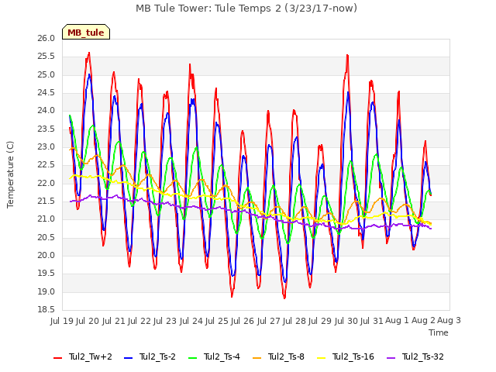Image resolution: width=496 pixels, height=372 pixels.
Task: Select the Tul2_Ts-8 legend label
Action: 286,356
